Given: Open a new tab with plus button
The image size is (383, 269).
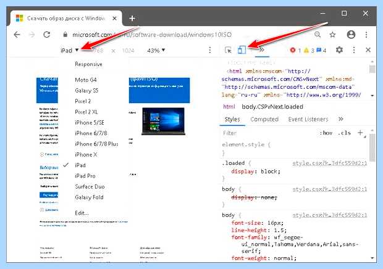Looking at the screenshot, I should click(x=132, y=19).
